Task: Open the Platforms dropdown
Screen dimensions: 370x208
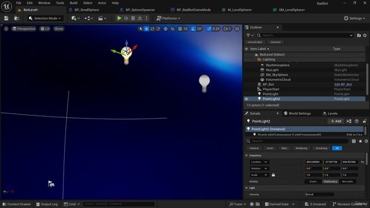Action: pyautogui.click(x=168, y=18)
